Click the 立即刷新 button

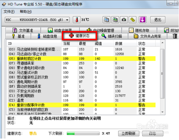129,134
